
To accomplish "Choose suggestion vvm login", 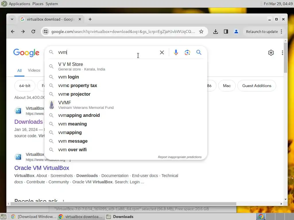I will point(126,77).
